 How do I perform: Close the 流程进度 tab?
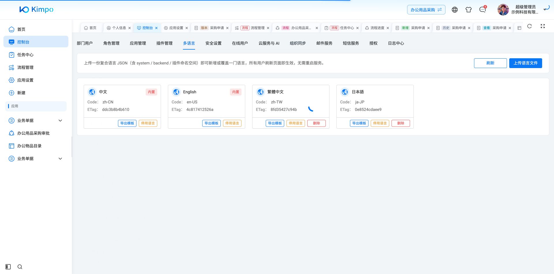pos(388,28)
